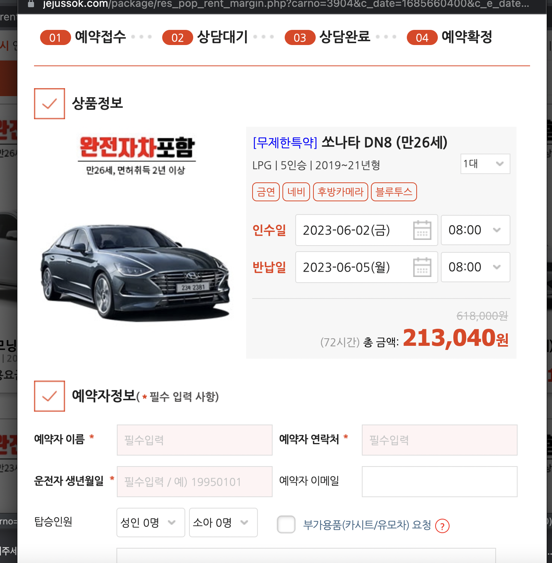Click the help question mark icon
This screenshot has width=552, height=563.
pyautogui.click(x=442, y=526)
